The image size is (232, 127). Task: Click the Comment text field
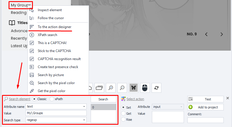pyautogui.click(x=205, y=120)
